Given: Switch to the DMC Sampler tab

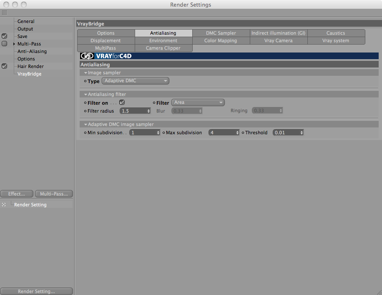Looking at the screenshot, I should click(x=221, y=33).
